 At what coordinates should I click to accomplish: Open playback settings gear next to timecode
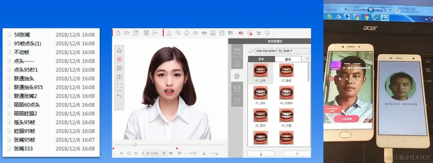[164, 153]
